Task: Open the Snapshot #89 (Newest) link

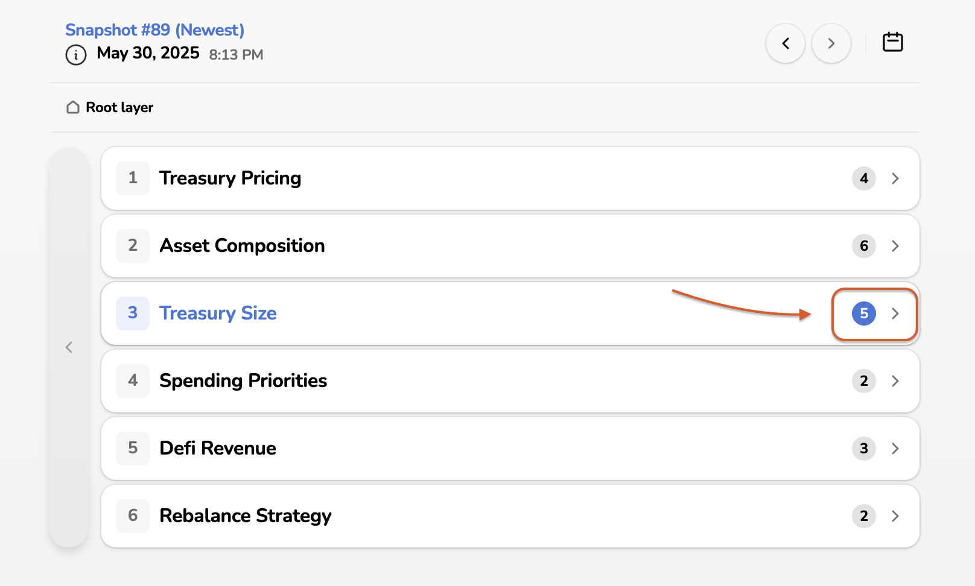Action: (x=154, y=30)
